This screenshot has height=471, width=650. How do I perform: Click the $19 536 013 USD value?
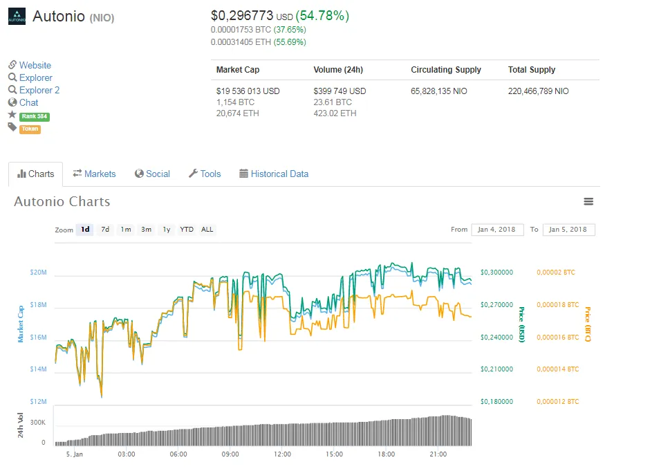coord(248,91)
